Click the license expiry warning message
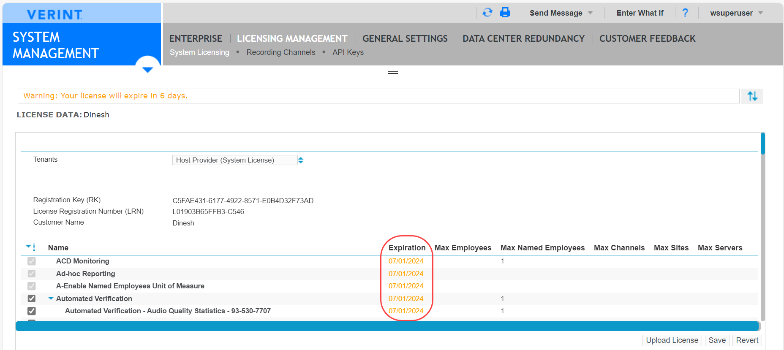784x350 pixels. tap(106, 96)
